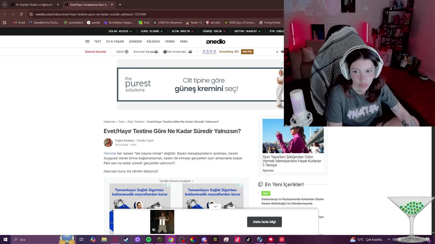Open the site information icon in address bar
Image resolution: width=435 pixels, height=244 pixels.
[x=31, y=14]
